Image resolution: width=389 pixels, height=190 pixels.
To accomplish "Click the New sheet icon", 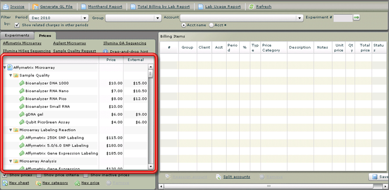I will (5, 183).
